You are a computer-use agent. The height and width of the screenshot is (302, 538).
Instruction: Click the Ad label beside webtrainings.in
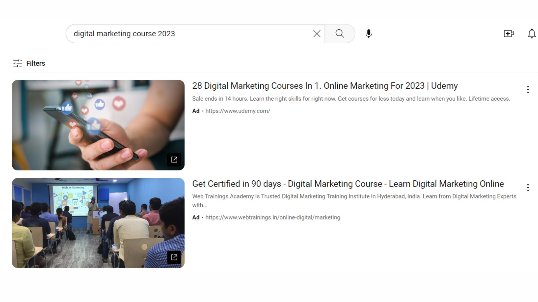(x=196, y=218)
